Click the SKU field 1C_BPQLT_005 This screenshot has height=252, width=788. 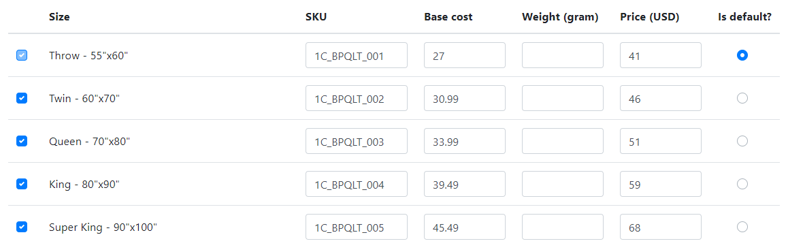[x=357, y=227]
